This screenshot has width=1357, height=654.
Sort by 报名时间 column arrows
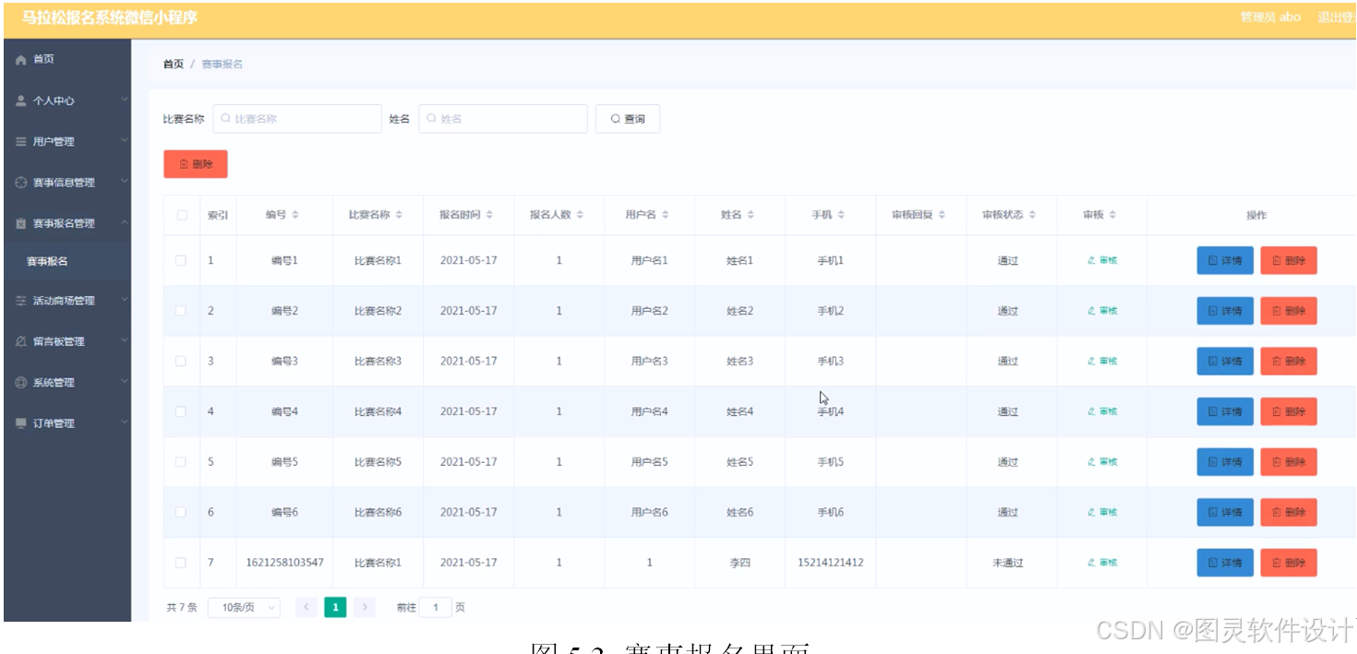click(489, 215)
